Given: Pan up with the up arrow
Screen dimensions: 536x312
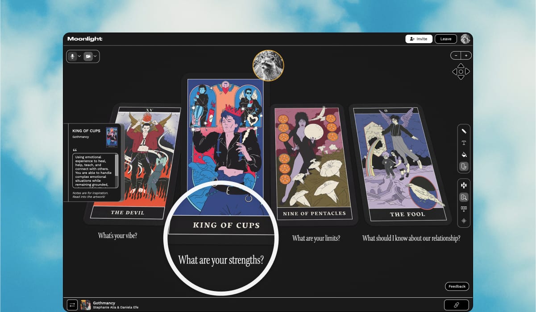Looking at the screenshot, I should click(461, 66).
